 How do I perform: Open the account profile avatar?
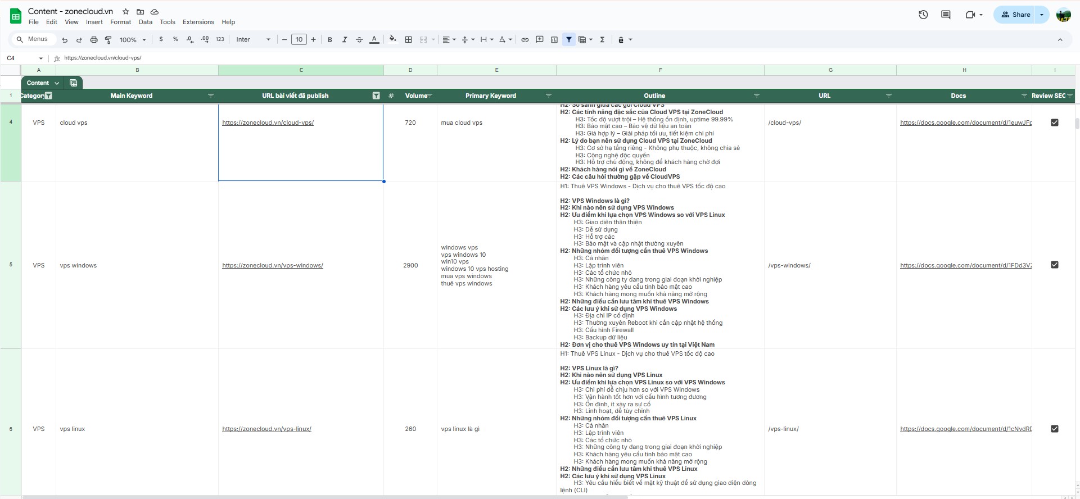tap(1063, 15)
